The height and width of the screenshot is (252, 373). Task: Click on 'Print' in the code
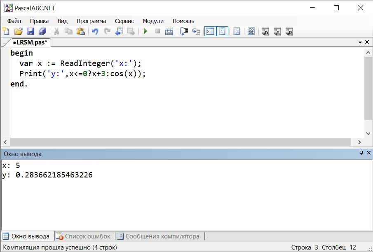point(30,74)
